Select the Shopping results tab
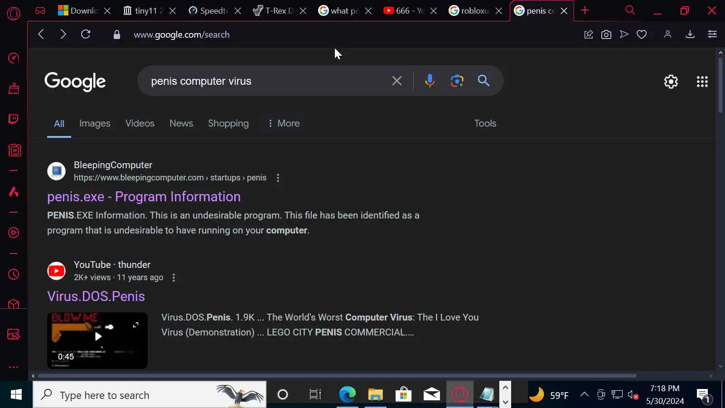The image size is (725, 408). 228,123
